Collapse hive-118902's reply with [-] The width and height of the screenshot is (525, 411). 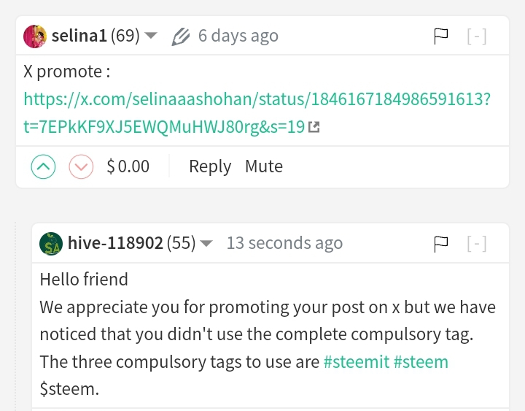pyautogui.click(x=477, y=244)
